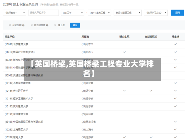
Task: Click help icon beside 研究生院 filter
Action: (x=23, y=25)
